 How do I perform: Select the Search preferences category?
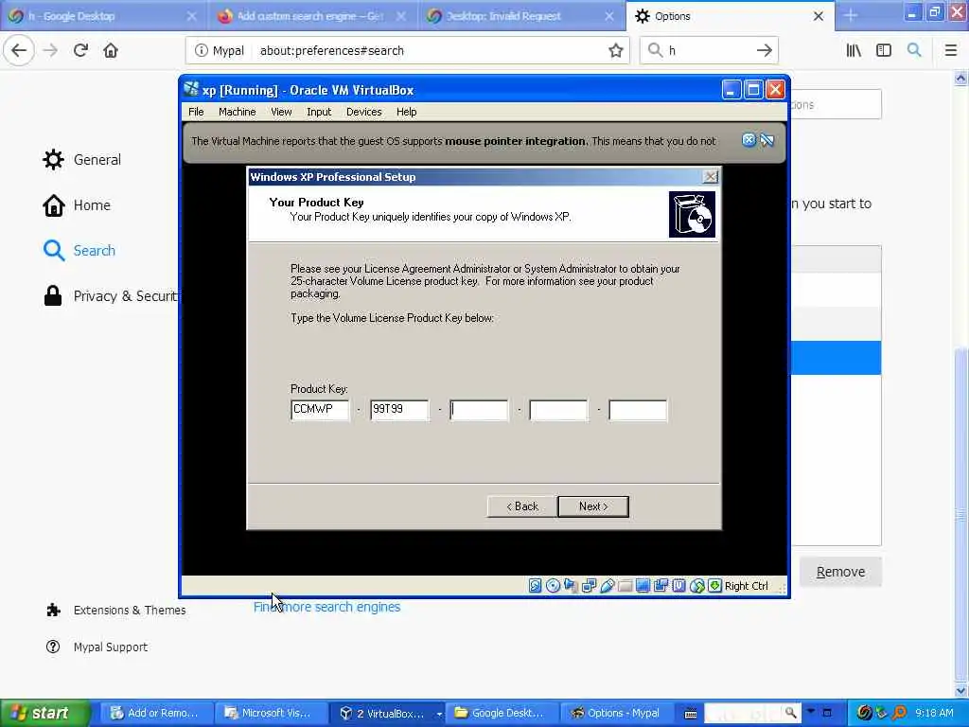[x=79, y=250]
